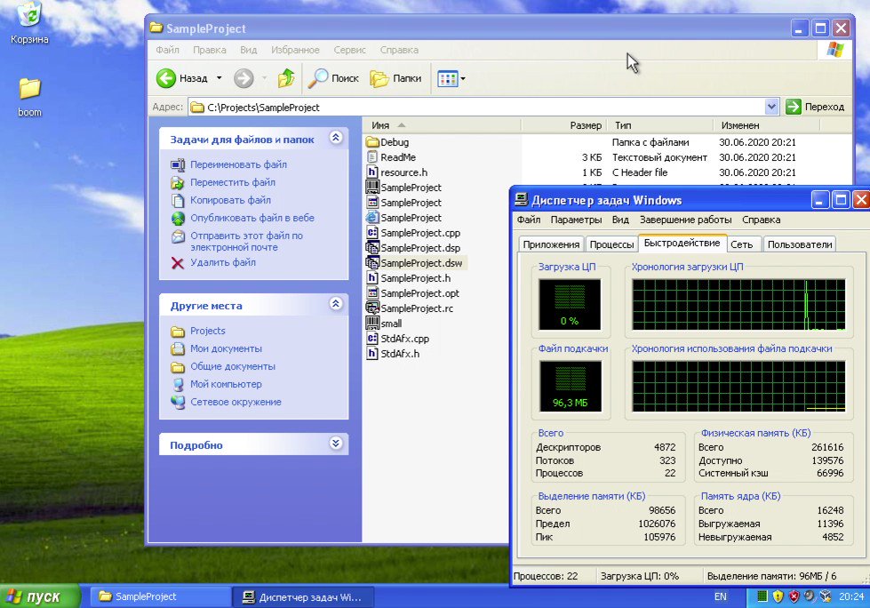Select the StdAfx.h file icon
The image size is (870, 608).
(x=372, y=354)
